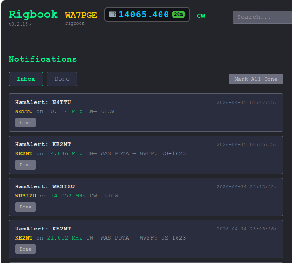Viewport: 292px width, 263px height.
Task: Click timestamp "2026-04-14 23:03:36z"
Action: click(x=247, y=229)
